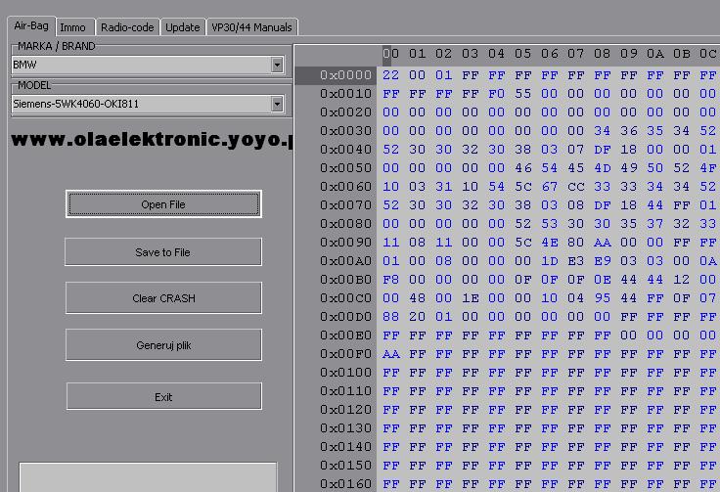Image resolution: width=720 pixels, height=492 pixels.
Task: Select byte 22 in row 0x0000
Action: coord(390,74)
